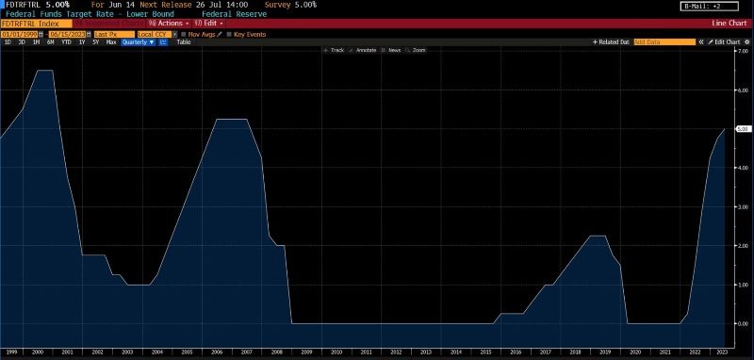Viewport: 754px width, 360px height.
Task: Activate the Annotate tool
Action: click(363, 50)
